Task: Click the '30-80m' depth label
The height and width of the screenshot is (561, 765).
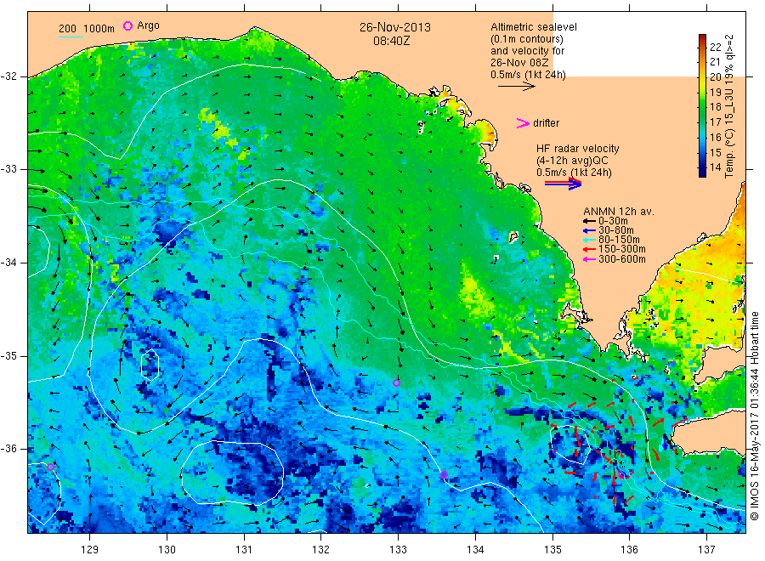Action: 616,230
